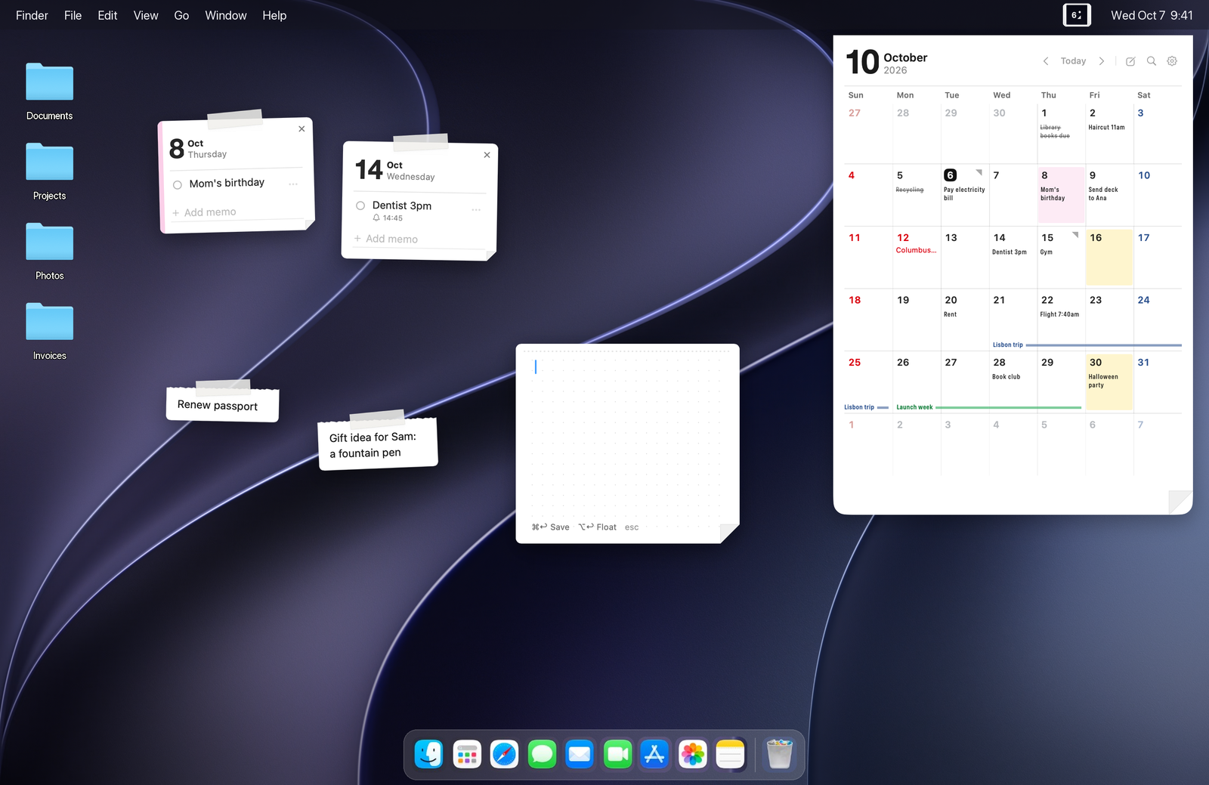
Task: Open options for Mom's birthday memo
Action: 293,184
